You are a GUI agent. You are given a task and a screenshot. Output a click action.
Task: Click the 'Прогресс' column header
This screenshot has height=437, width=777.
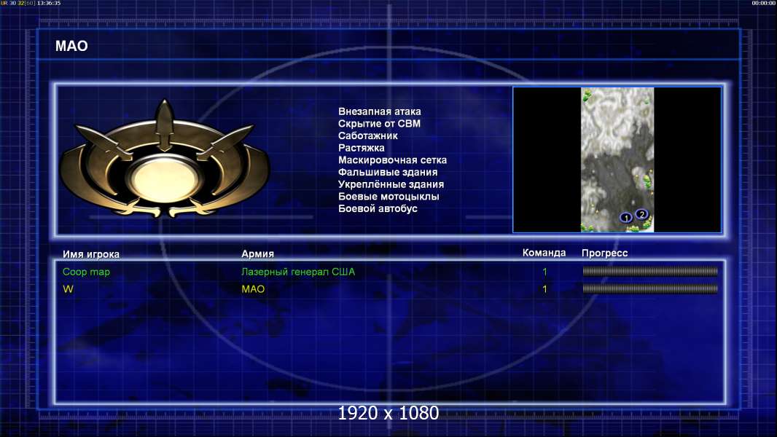point(604,253)
